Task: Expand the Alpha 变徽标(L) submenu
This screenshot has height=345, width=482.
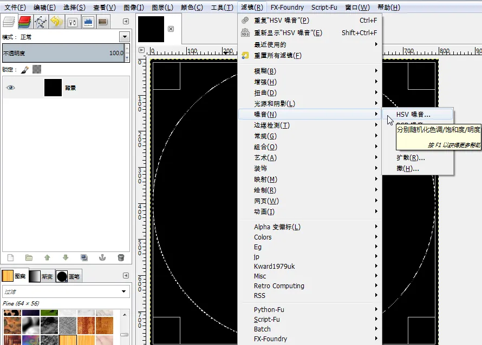Action: [x=310, y=227]
